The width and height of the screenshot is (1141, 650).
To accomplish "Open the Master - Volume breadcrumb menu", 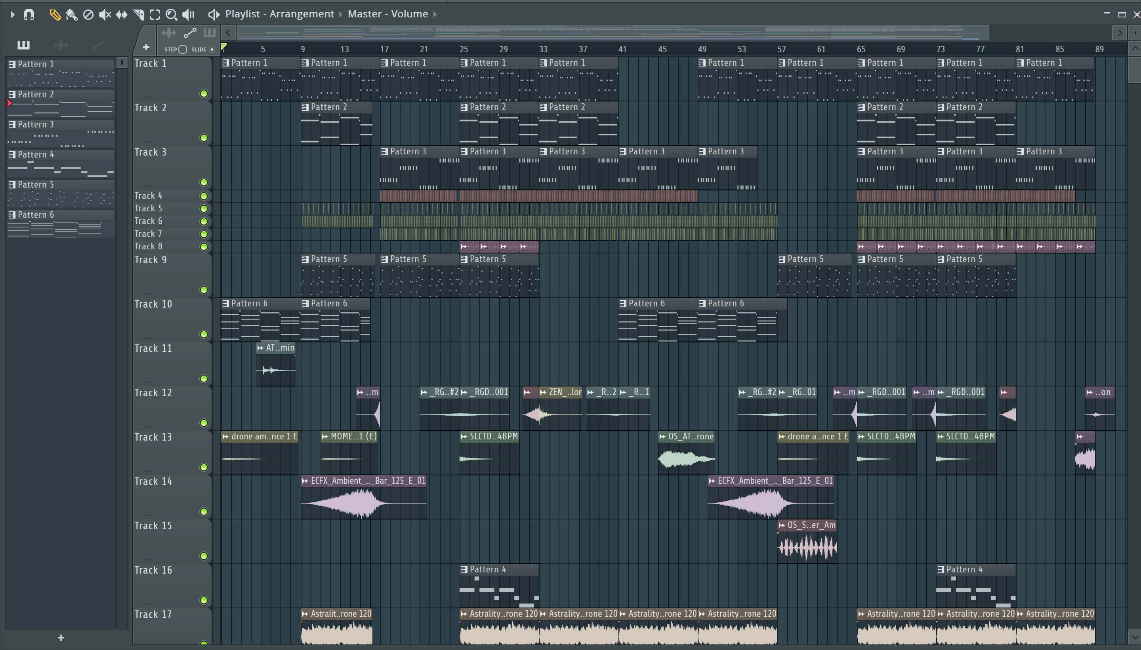I will click(388, 14).
